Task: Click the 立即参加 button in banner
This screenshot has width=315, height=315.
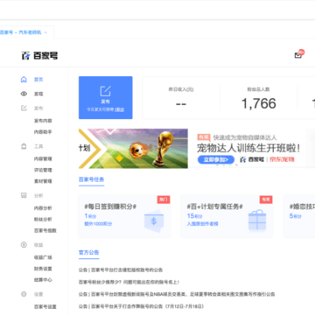Action: coord(216,159)
